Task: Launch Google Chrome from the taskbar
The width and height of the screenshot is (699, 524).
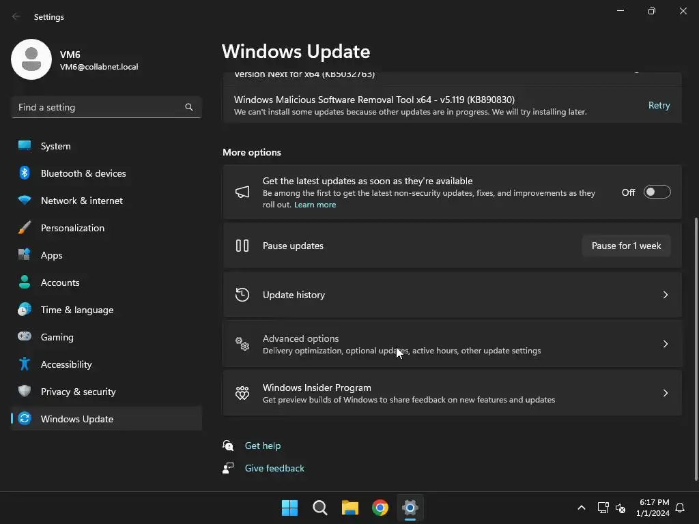Action: click(x=380, y=508)
